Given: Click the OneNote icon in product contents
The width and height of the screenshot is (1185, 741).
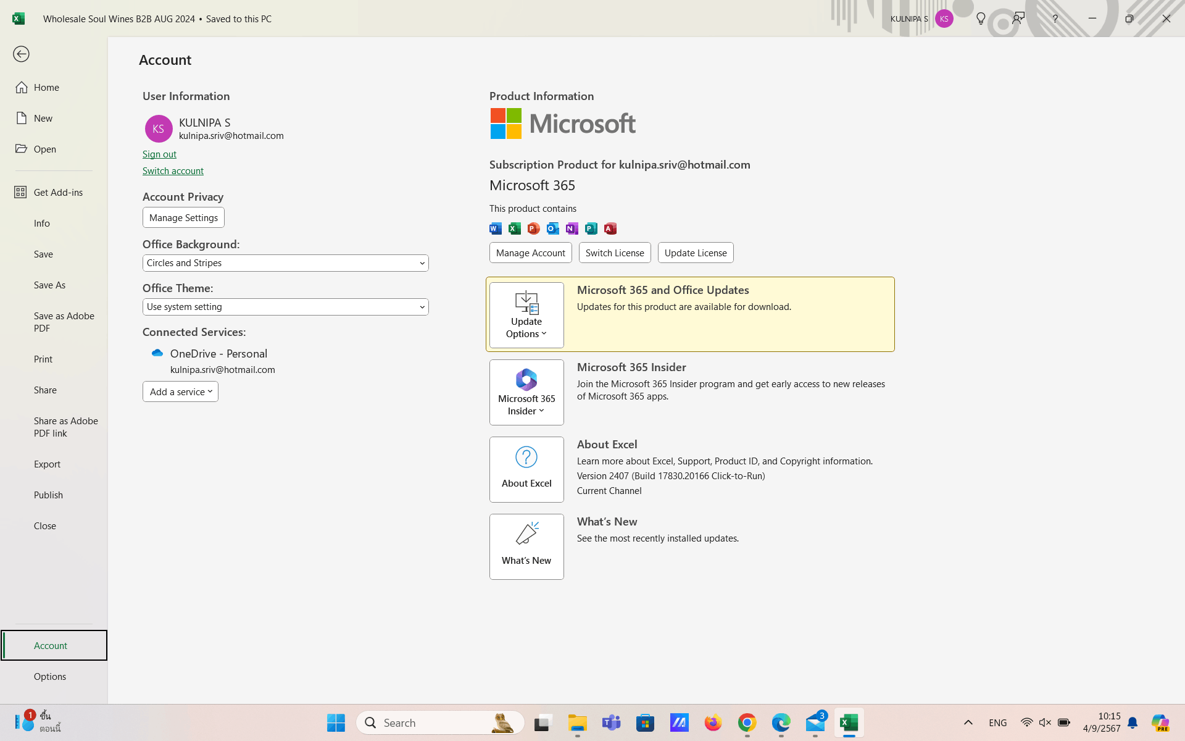Looking at the screenshot, I should coord(572,228).
